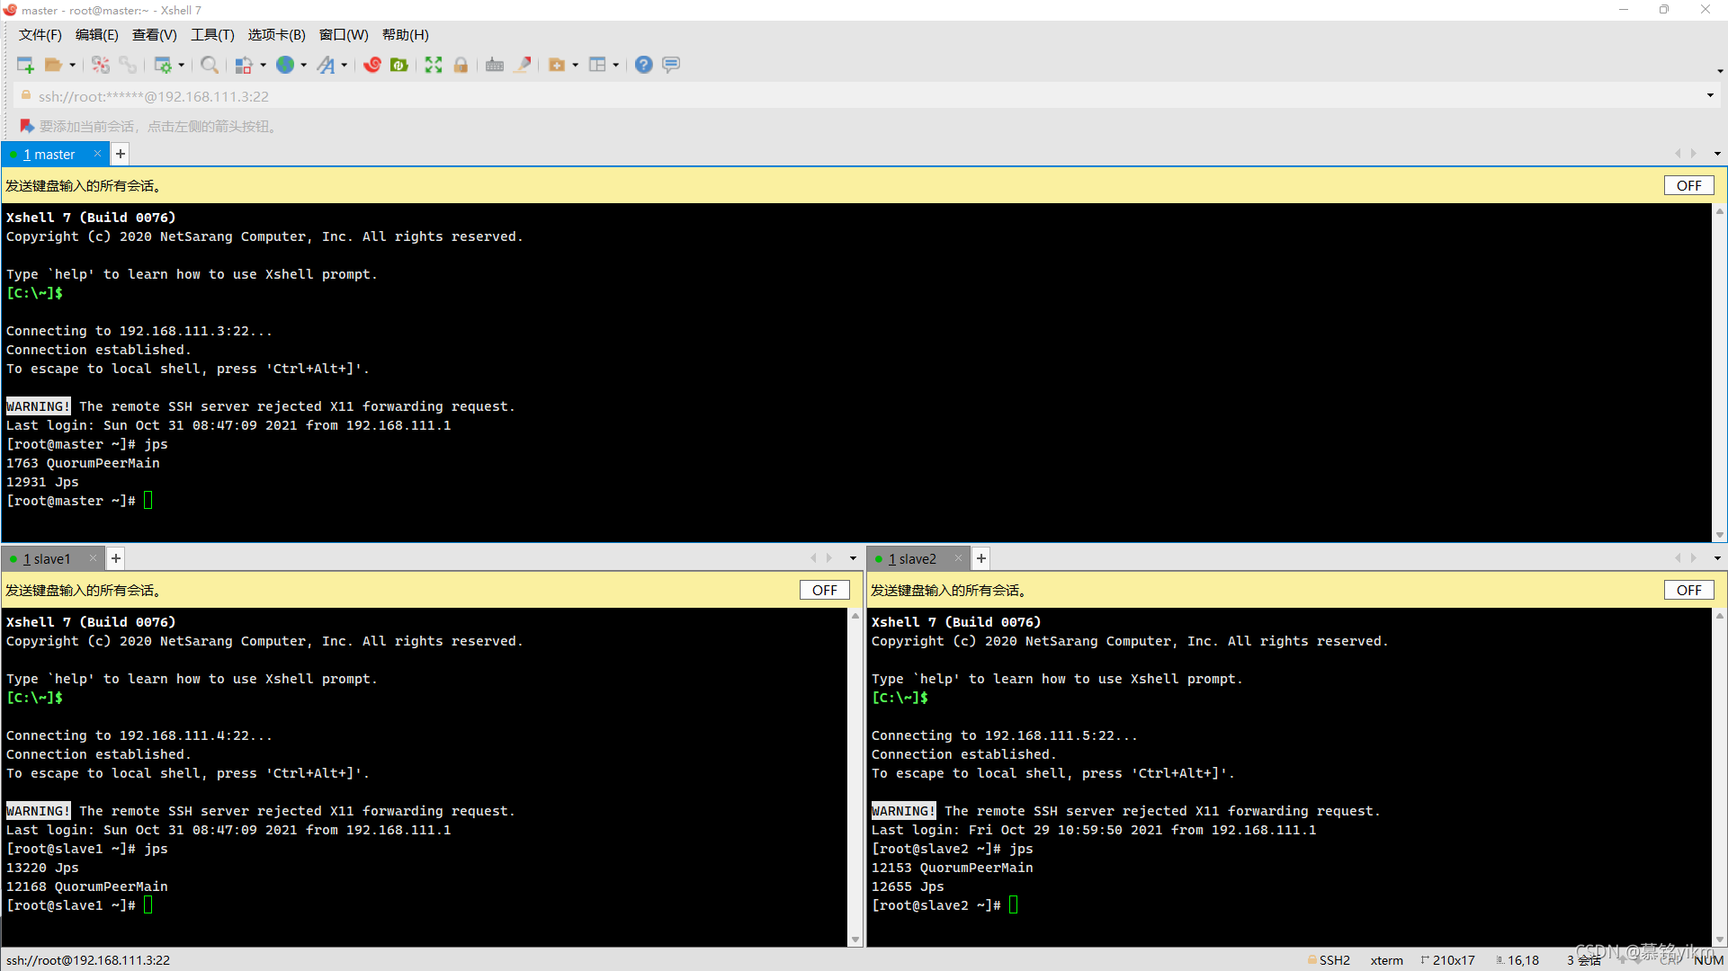
Task: Expand the address bar history dropdown
Action: (1710, 96)
